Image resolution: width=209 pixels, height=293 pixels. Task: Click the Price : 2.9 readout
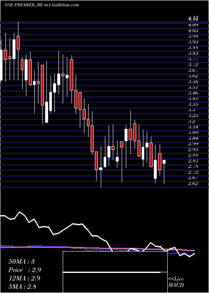click(25, 270)
